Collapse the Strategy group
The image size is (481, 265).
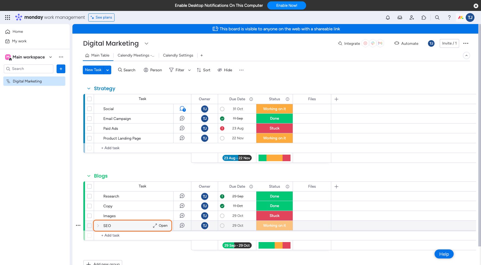click(89, 89)
